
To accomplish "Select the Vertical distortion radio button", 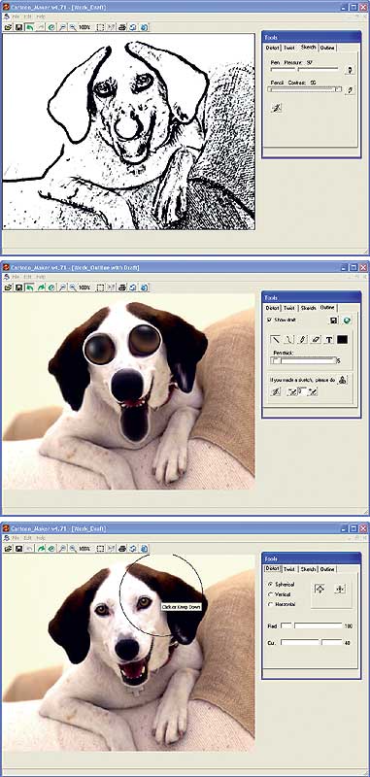I will (270, 594).
